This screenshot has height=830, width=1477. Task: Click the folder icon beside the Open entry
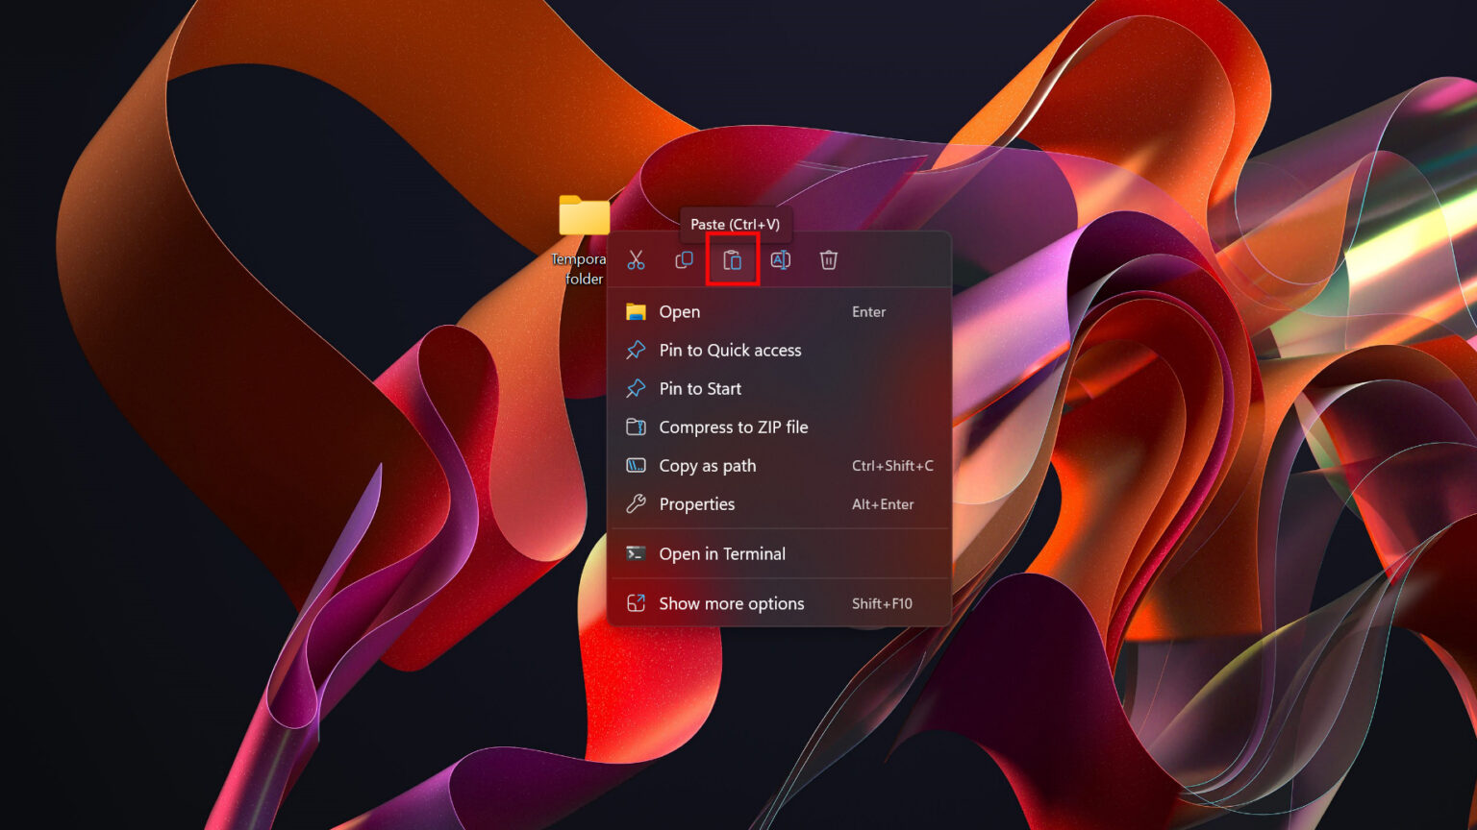tap(636, 311)
